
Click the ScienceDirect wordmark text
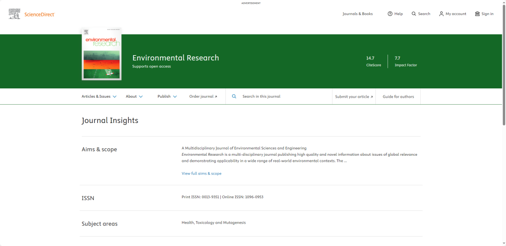[40, 14]
